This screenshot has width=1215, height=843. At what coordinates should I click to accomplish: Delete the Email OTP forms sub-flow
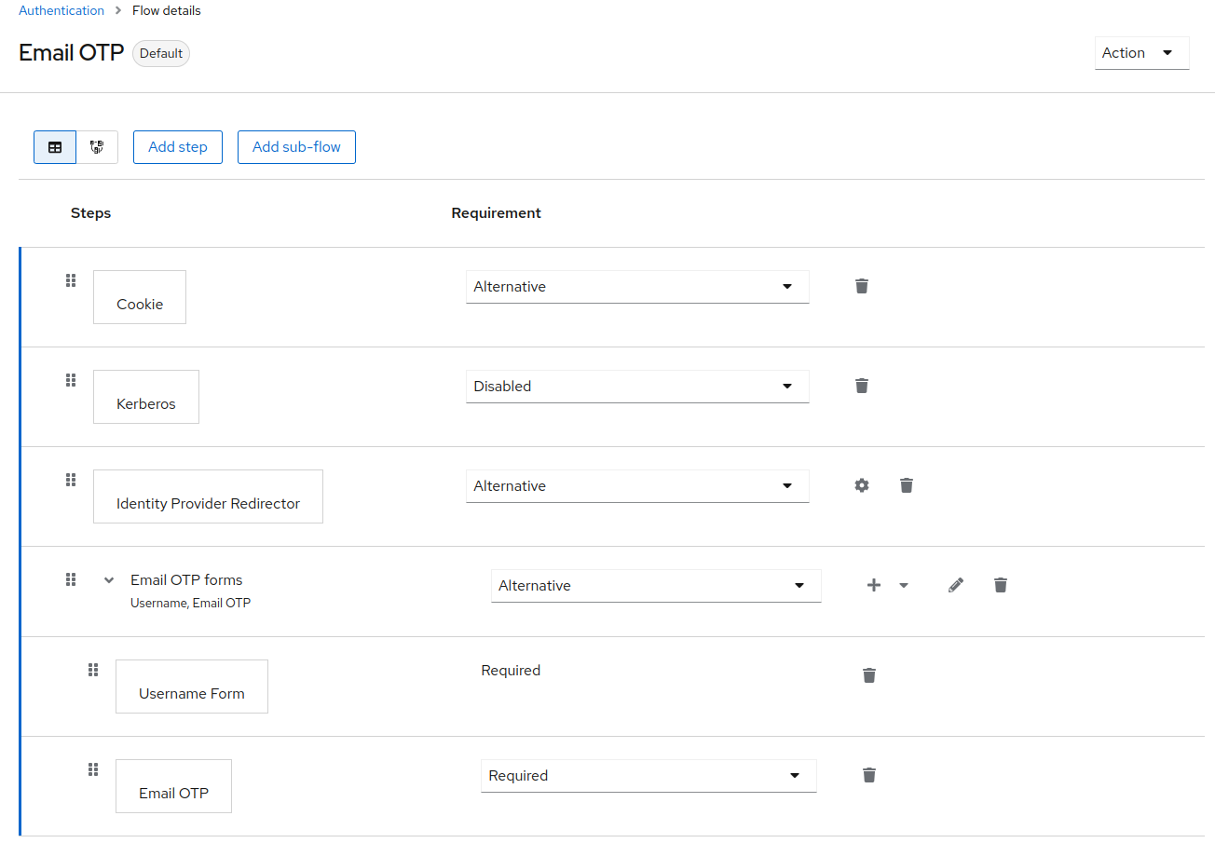1001,585
